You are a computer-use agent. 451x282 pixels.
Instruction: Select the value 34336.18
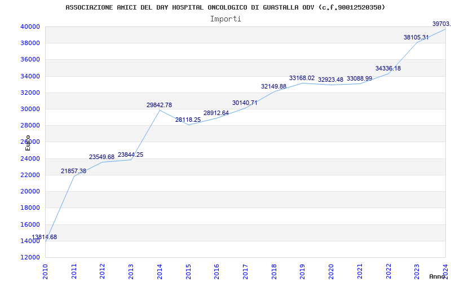pyautogui.click(x=388, y=68)
